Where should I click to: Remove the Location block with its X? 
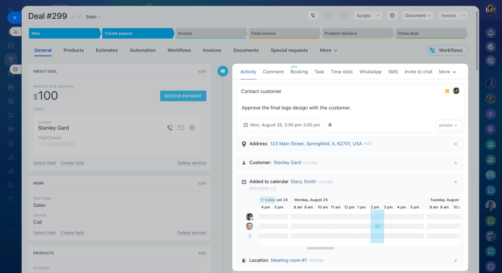[456, 260]
